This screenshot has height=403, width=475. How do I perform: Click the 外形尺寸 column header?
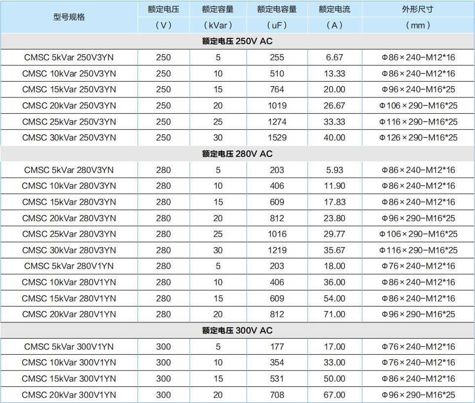(418, 9)
